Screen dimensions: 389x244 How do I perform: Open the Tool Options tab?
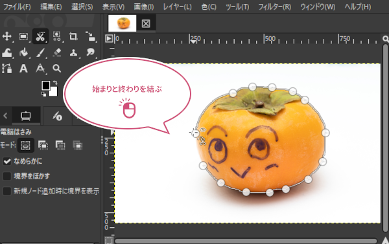click(26, 116)
